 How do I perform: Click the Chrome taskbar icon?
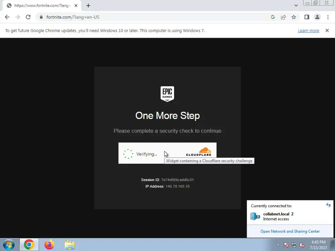click(29, 244)
